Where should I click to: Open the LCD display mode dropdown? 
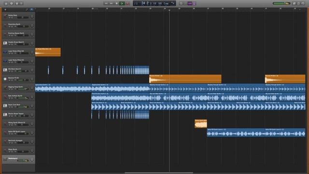click(x=136, y=3)
